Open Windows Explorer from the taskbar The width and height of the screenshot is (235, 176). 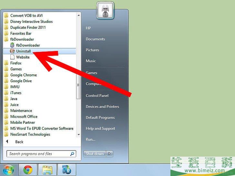47,170
